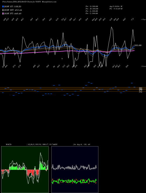Click the 335.00 price label on chart
146x193 pixels.
pyautogui.click(x=138, y=45)
